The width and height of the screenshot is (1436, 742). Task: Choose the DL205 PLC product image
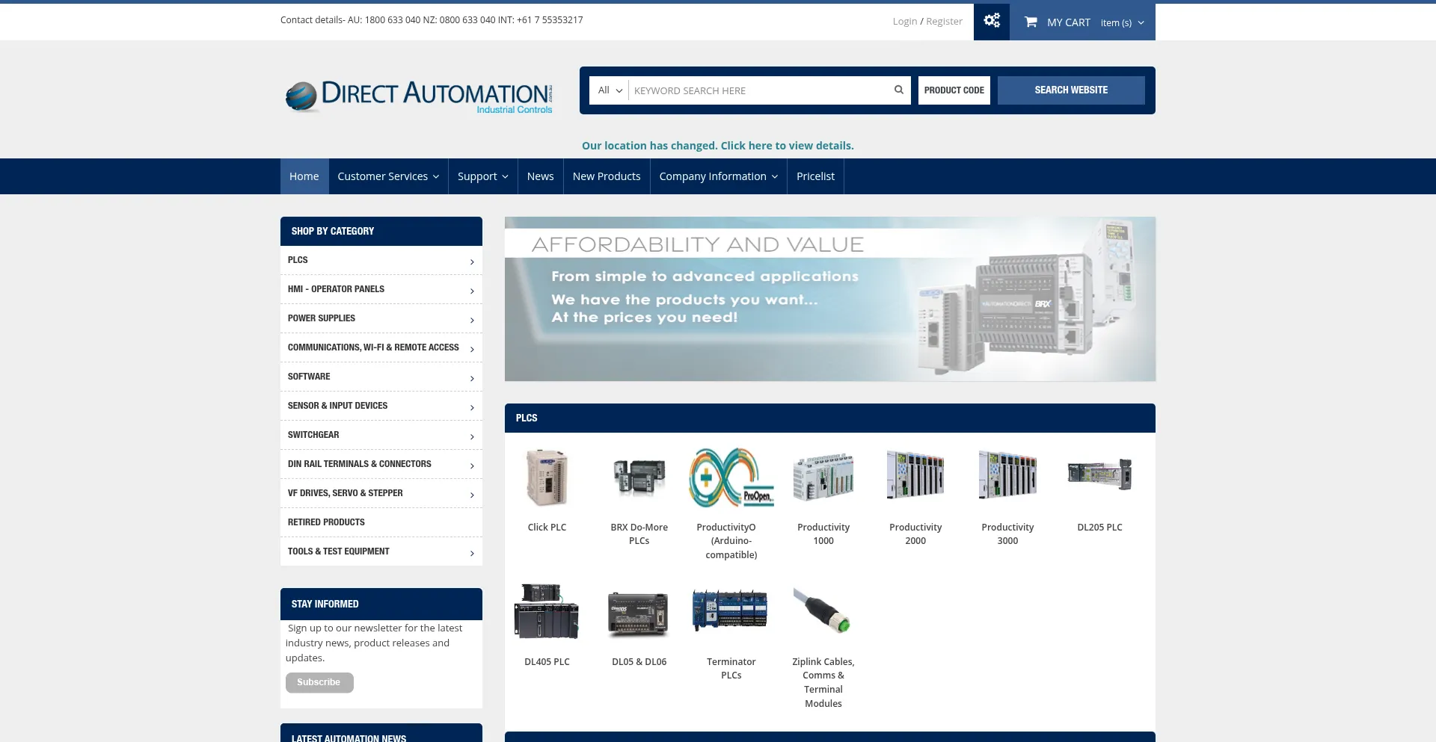click(x=1099, y=475)
